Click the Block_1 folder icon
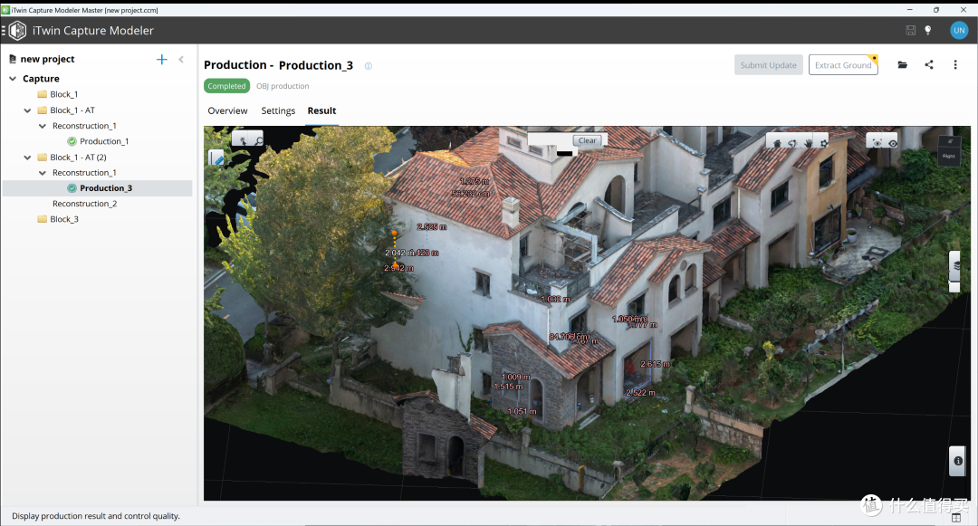 42,94
